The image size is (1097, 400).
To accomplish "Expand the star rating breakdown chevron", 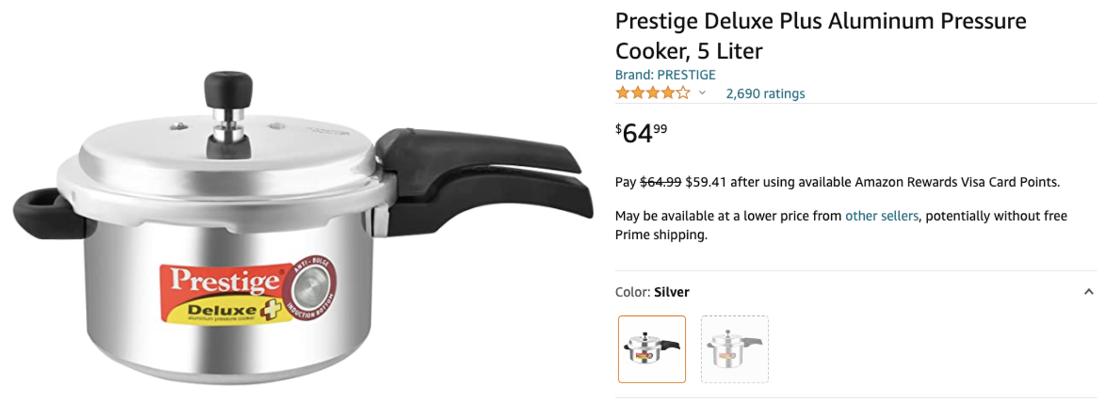I will pyautogui.click(x=702, y=93).
